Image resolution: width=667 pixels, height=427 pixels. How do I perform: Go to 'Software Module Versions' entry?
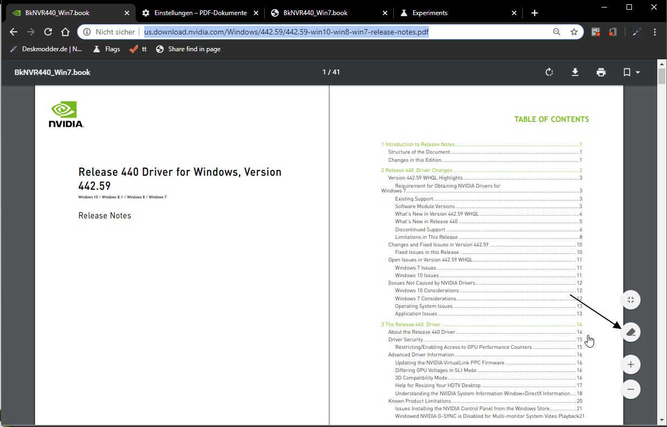coord(488,206)
